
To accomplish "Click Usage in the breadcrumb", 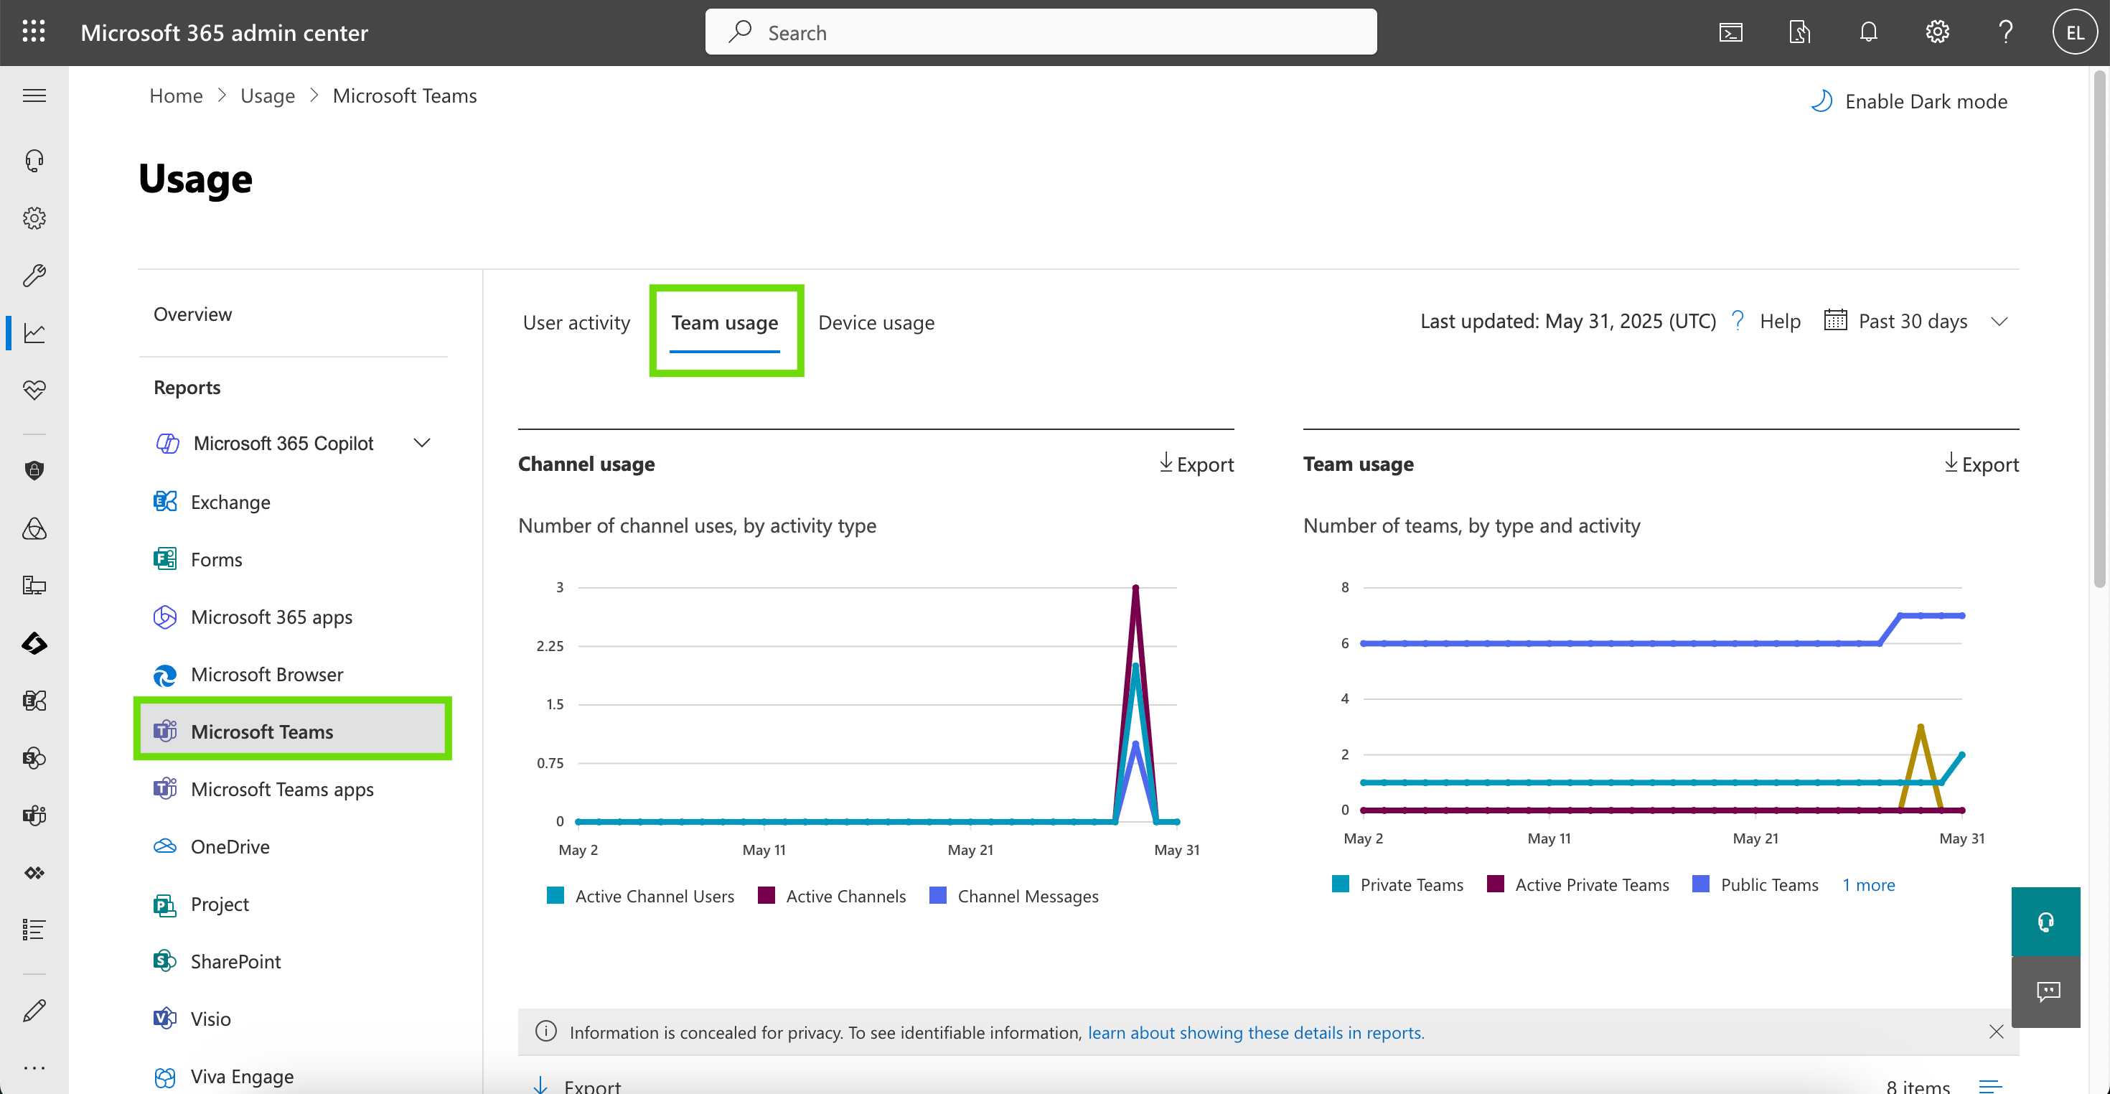I will point(267,96).
